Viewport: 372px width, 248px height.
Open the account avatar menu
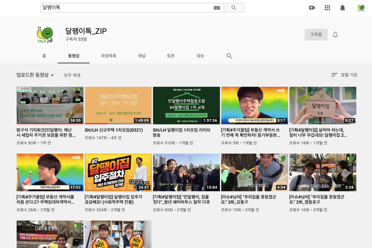point(361,8)
